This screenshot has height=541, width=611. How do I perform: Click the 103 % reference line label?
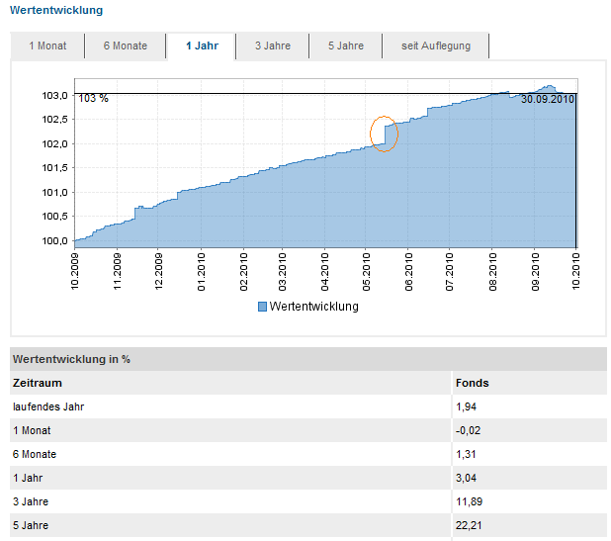tap(93, 100)
